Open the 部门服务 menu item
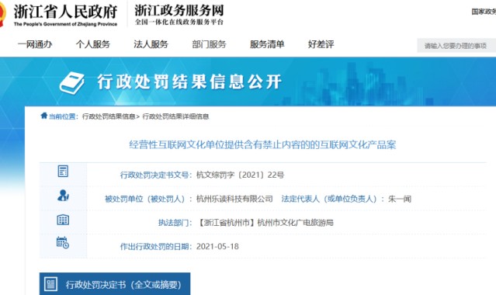The height and width of the screenshot is (295, 496). [209, 44]
